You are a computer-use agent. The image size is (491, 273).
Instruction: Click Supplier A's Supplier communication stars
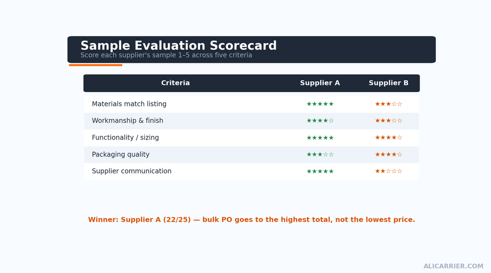pos(320,171)
